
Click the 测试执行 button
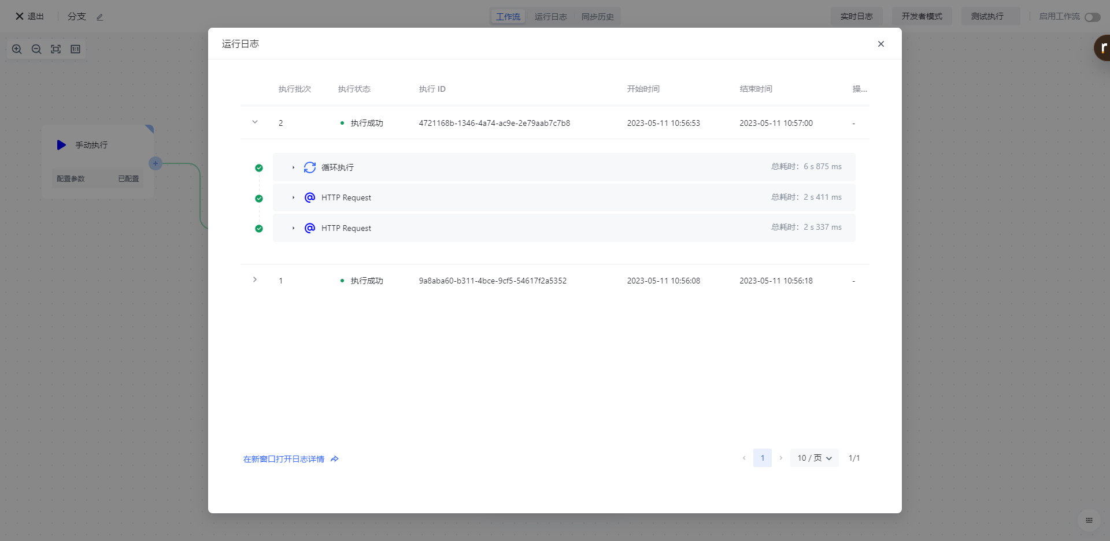(987, 16)
